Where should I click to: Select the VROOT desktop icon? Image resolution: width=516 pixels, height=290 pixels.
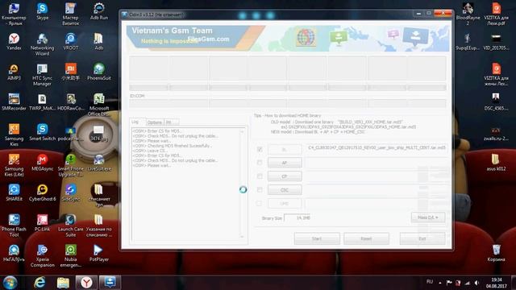click(70, 42)
